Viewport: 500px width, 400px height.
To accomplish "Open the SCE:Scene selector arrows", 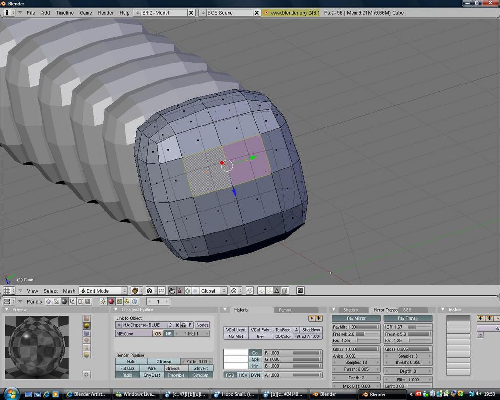I will pyautogui.click(x=203, y=13).
